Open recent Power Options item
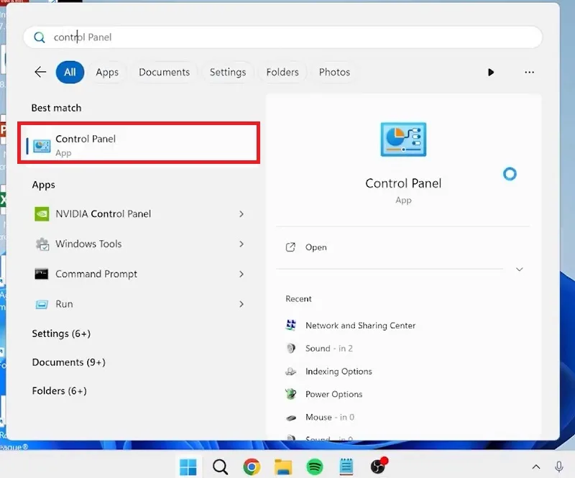Image resolution: width=575 pixels, height=478 pixels. pos(333,394)
